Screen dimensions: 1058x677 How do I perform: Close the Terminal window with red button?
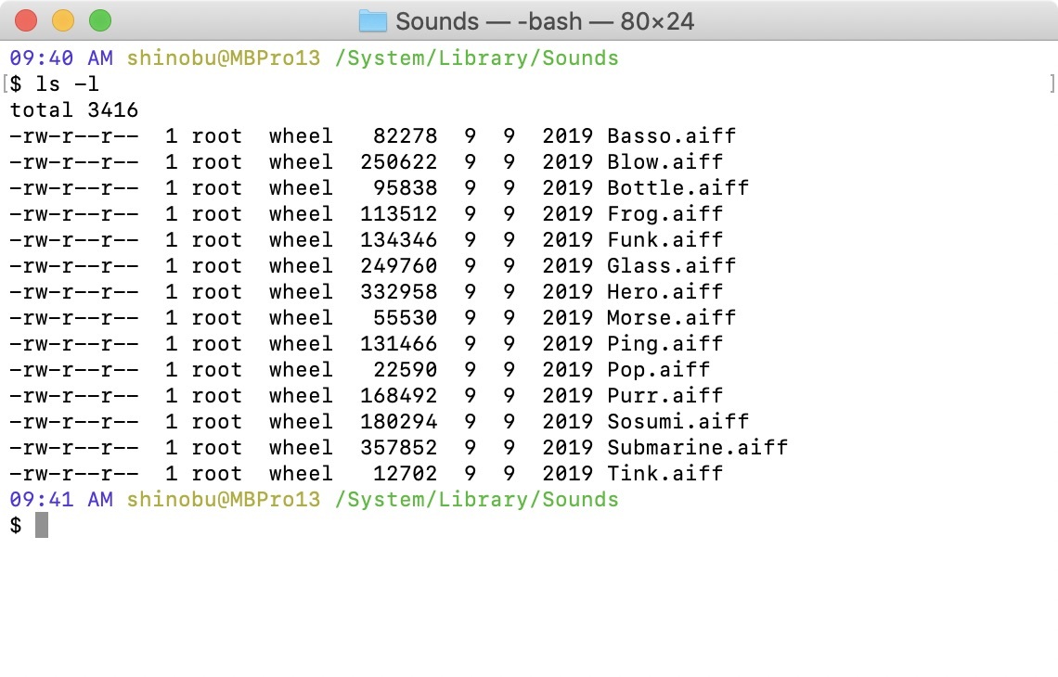[26, 21]
